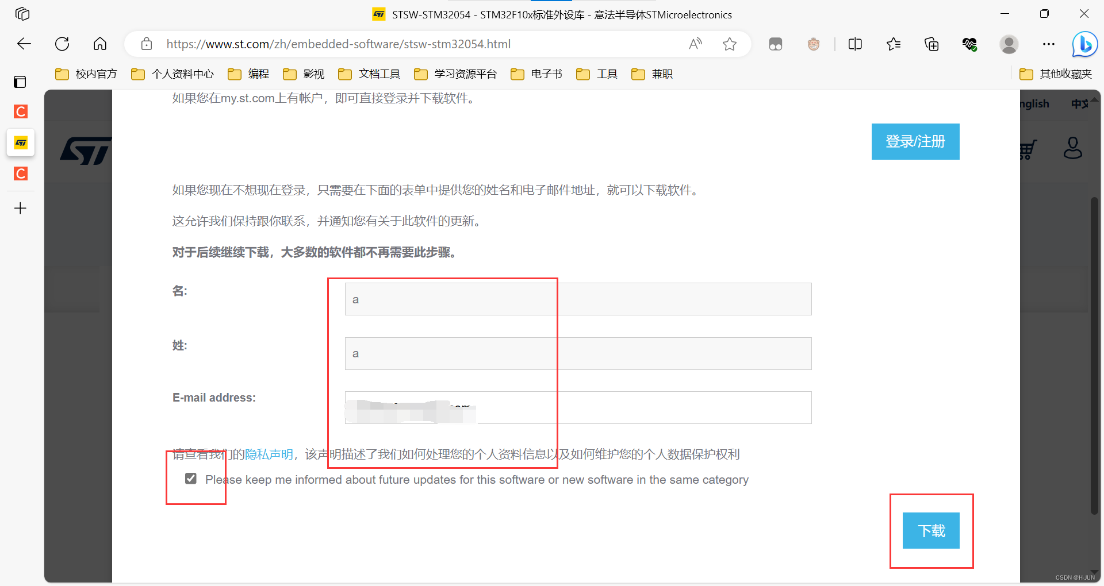Open the 其他收藏夹 folder
Image resolution: width=1104 pixels, height=586 pixels.
pyautogui.click(x=1056, y=74)
